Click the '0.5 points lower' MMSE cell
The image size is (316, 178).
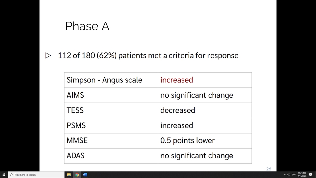coord(205,141)
